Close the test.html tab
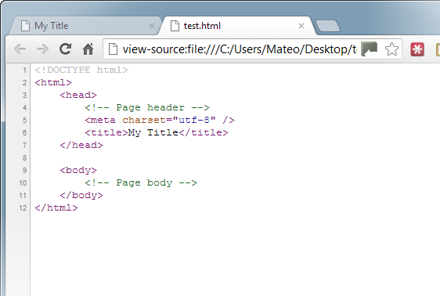 click(x=301, y=26)
